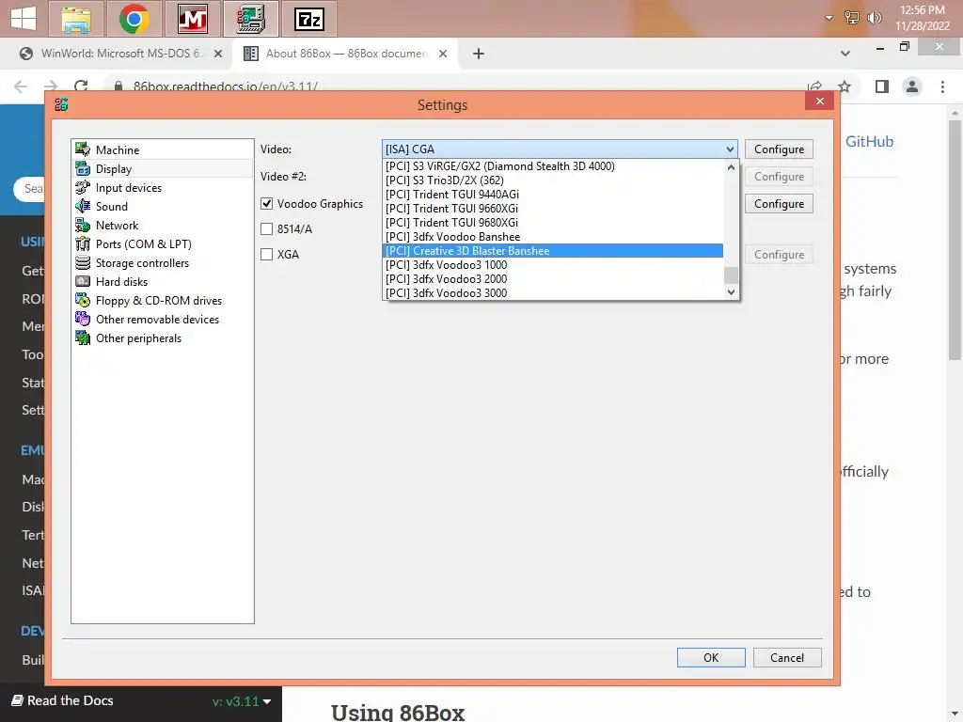The width and height of the screenshot is (963, 722).
Task: Toggle Chrome side panel icon
Action: tap(882, 86)
